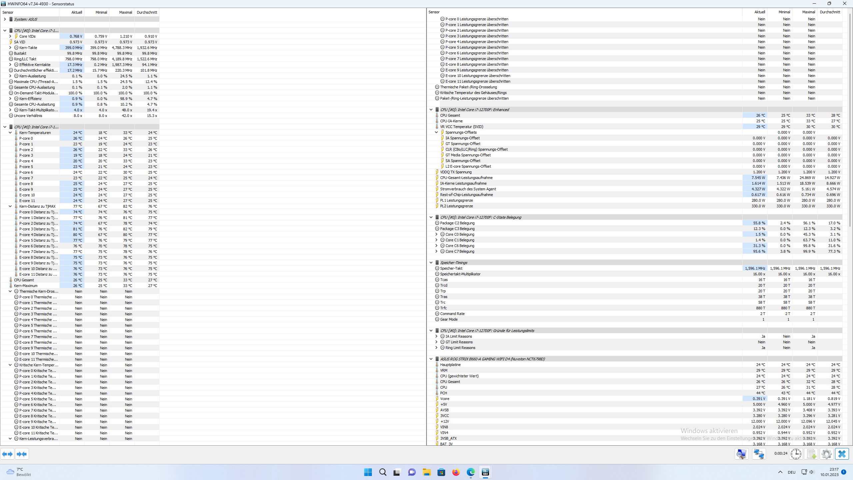This screenshot has height=480, width=853.
Task: Click the HWiNFO icon in the taskbar
Action: point(485,472)
